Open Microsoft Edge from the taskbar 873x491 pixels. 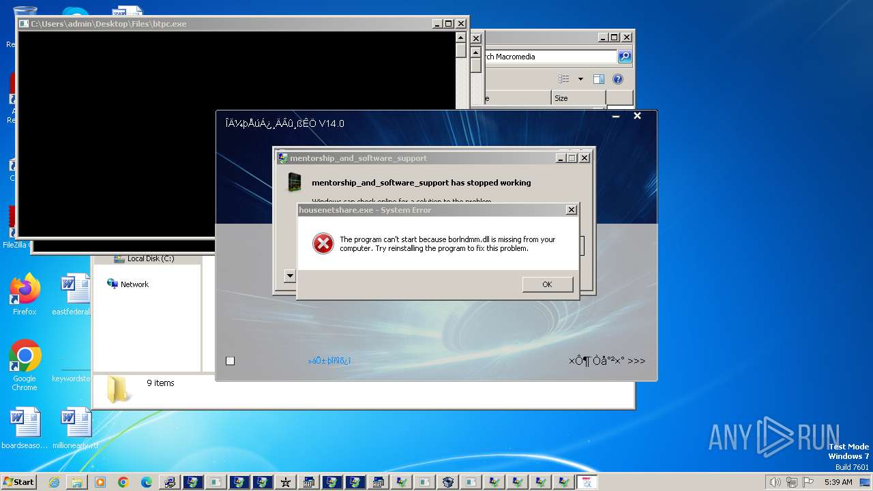pyautogui.click(x=147, y=482)
